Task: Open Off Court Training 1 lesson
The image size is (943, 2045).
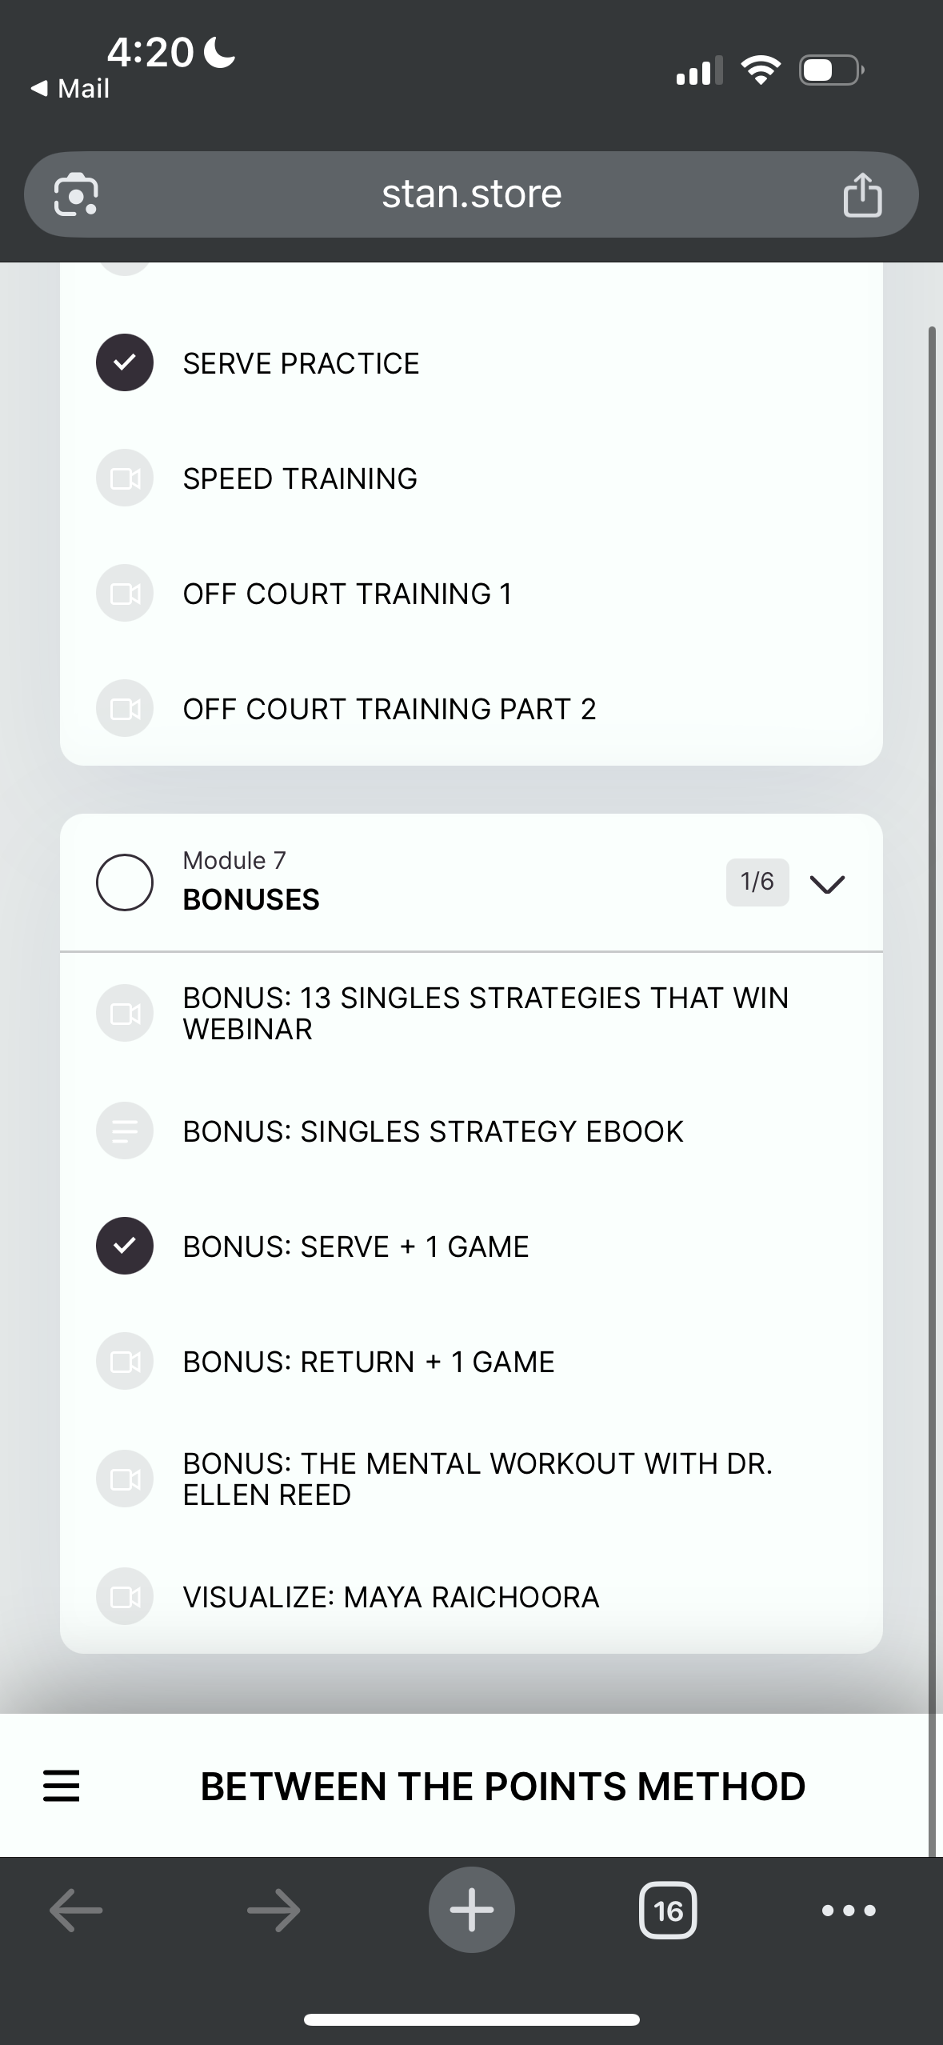Action: [347, 594]
